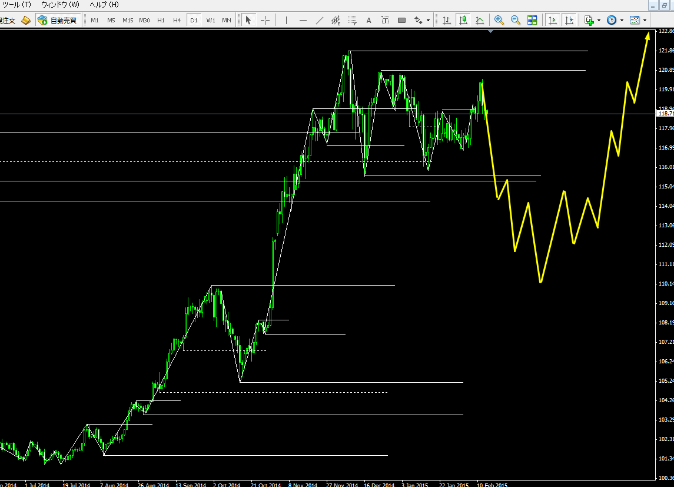Click the zoom in magnifier icon

click(x=499, y=20)
